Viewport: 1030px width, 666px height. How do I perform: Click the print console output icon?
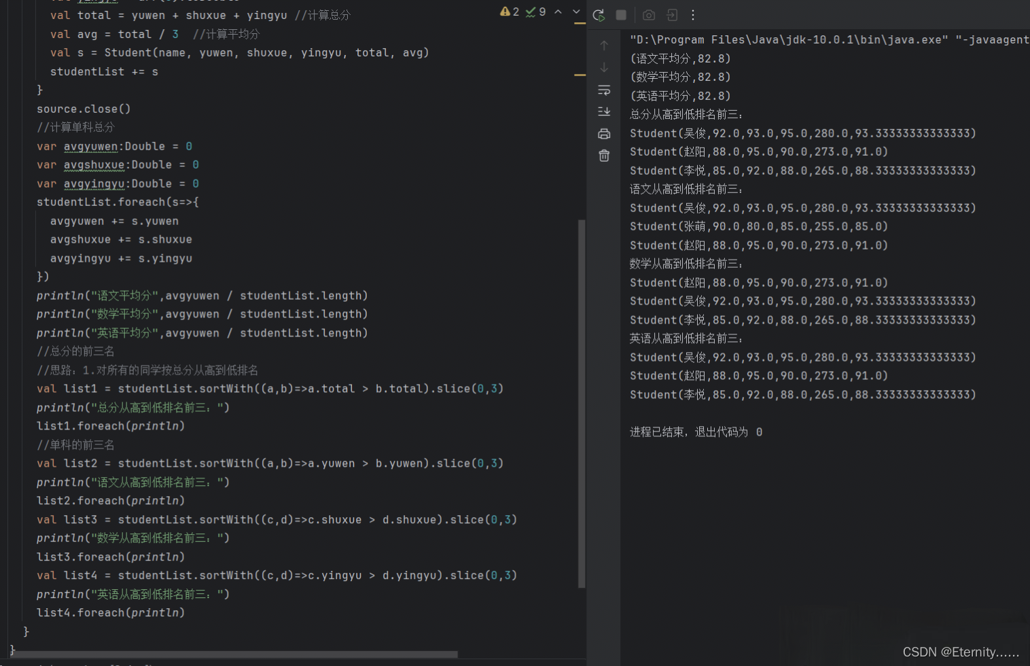(604, 134)
